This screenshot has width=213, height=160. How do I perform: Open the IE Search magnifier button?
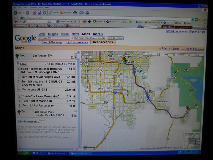(x=53, y=13)
